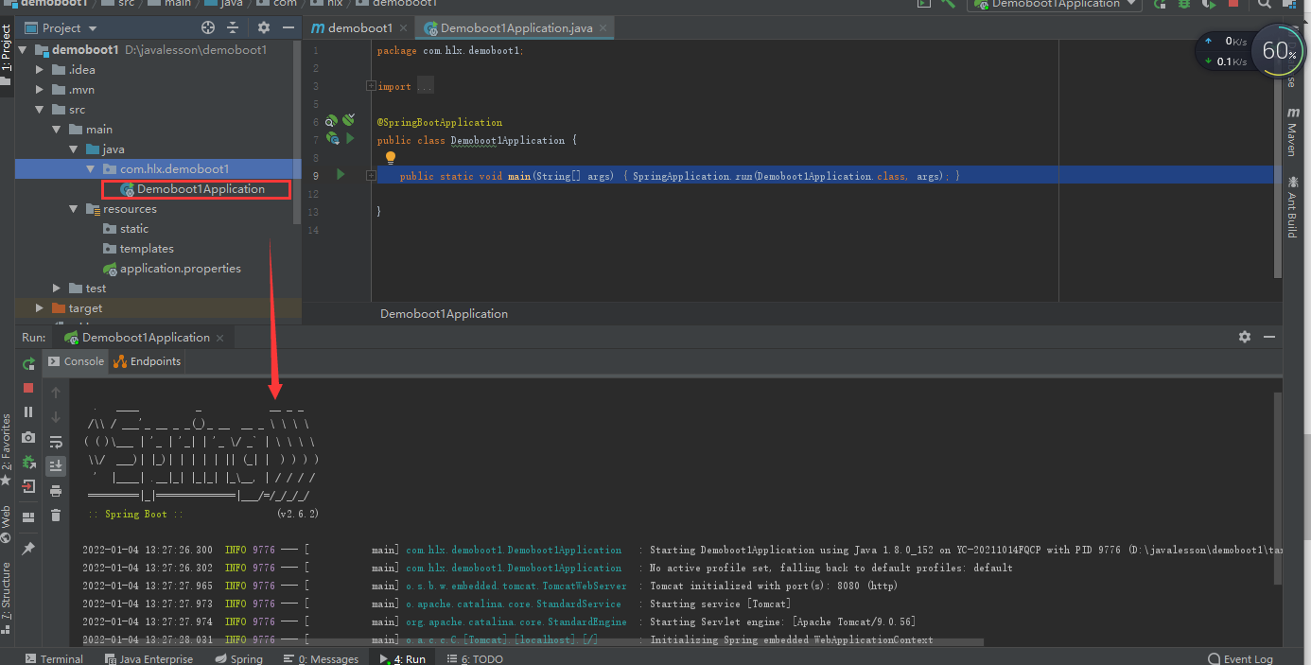Viewport: 1311px width, 665px height.
Task: Click the green run arrow on line 9
Action: tap(340, 174)
